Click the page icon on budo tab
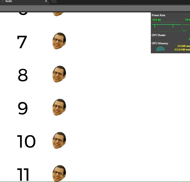Viewport: 190px width, 182px height. tap(2, 1)
